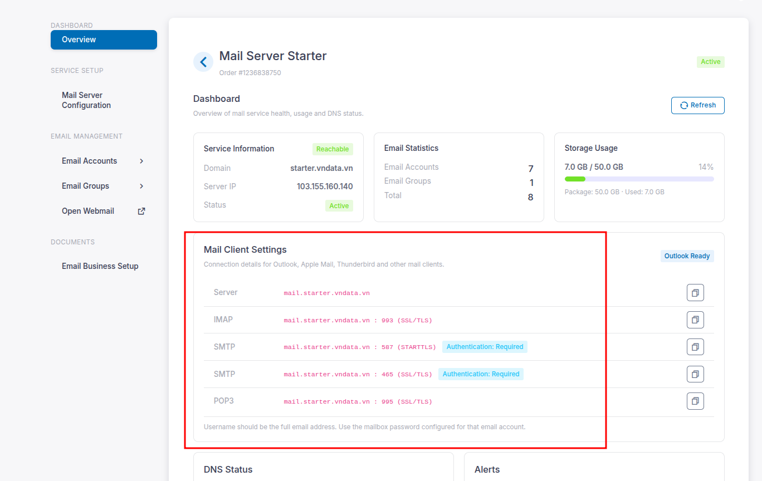
Task: Click the Storage Usage card title
Action: 591,148
